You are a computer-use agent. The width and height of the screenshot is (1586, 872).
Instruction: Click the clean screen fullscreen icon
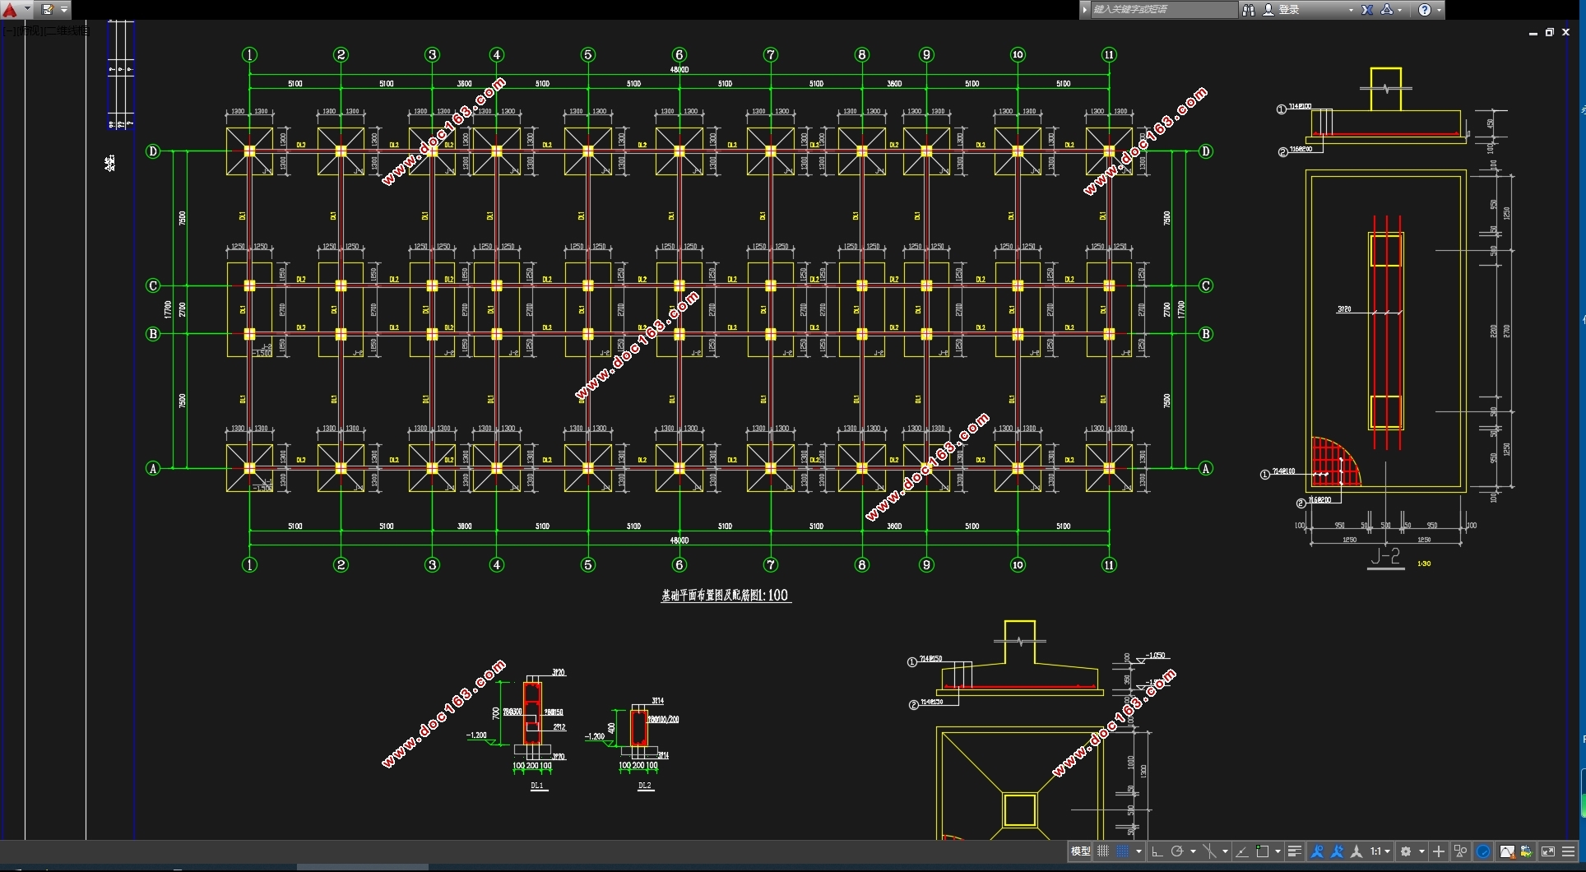coord(1547,851)
